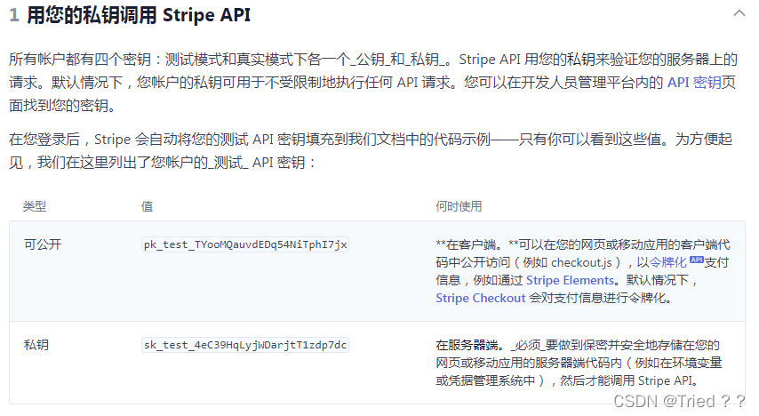Select the sk_test secret key value
This screenshot has height=416, width=759.
click(x=245, y=345)
